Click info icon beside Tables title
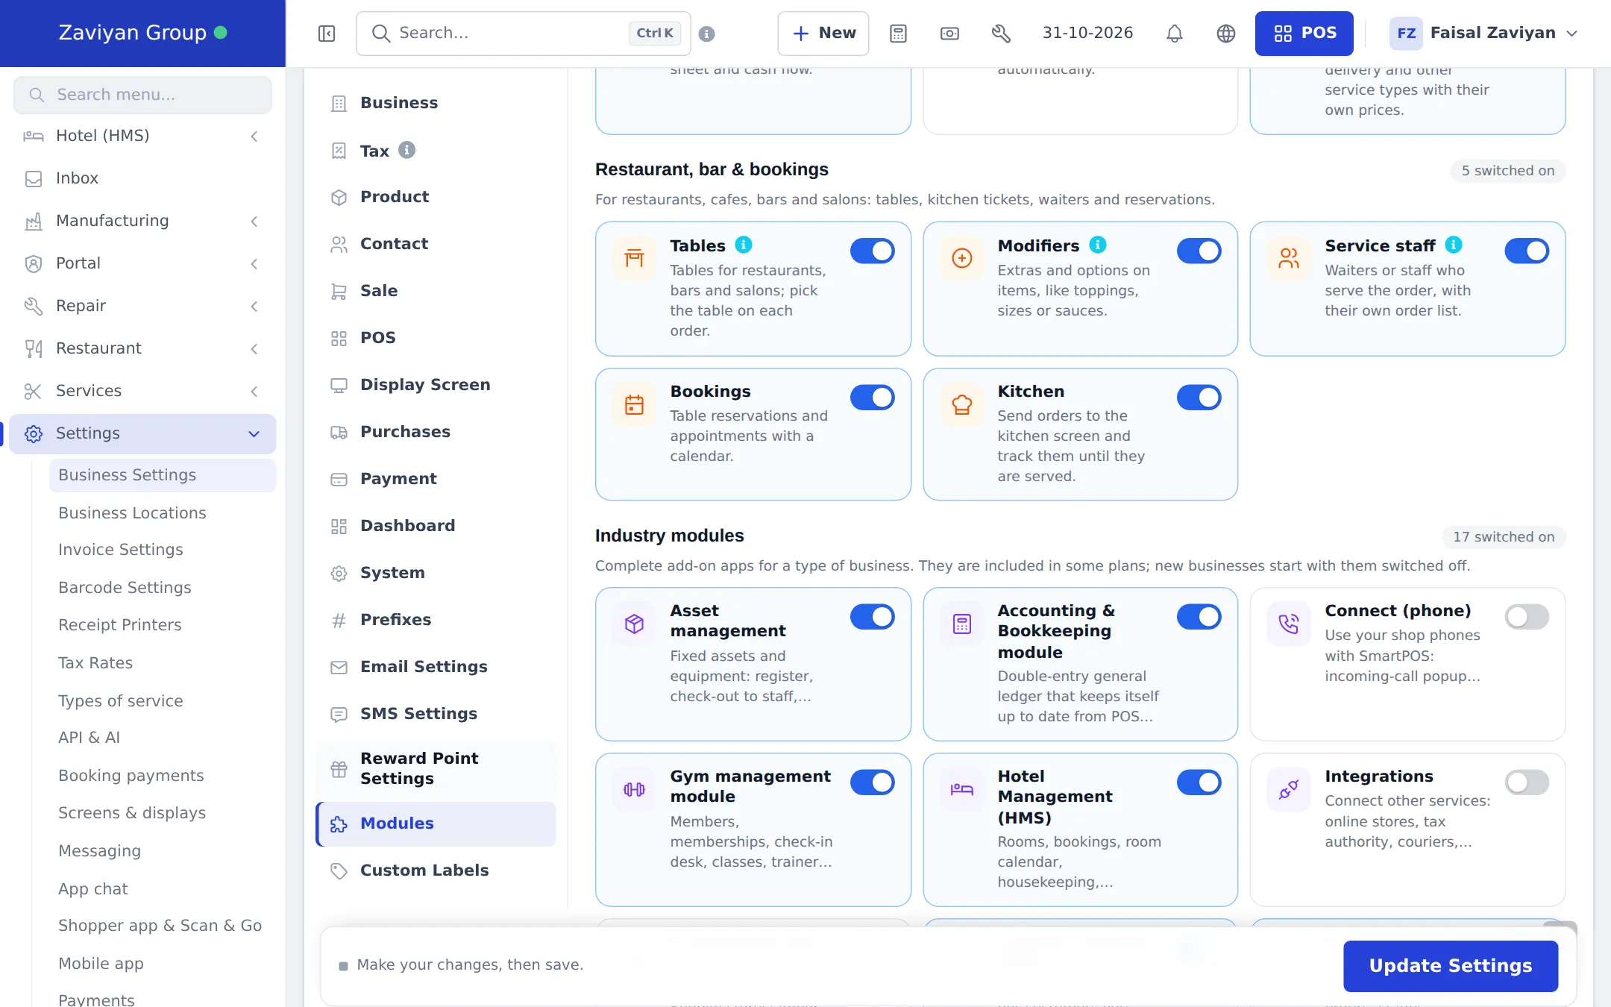 click(x=744, y=245)
